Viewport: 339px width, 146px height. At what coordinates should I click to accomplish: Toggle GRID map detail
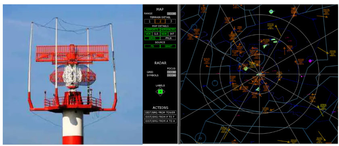tap(152, 38)
